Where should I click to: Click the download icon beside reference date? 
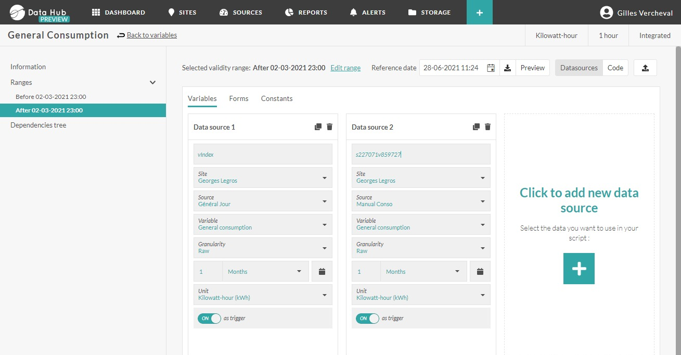tap(508, 68)
